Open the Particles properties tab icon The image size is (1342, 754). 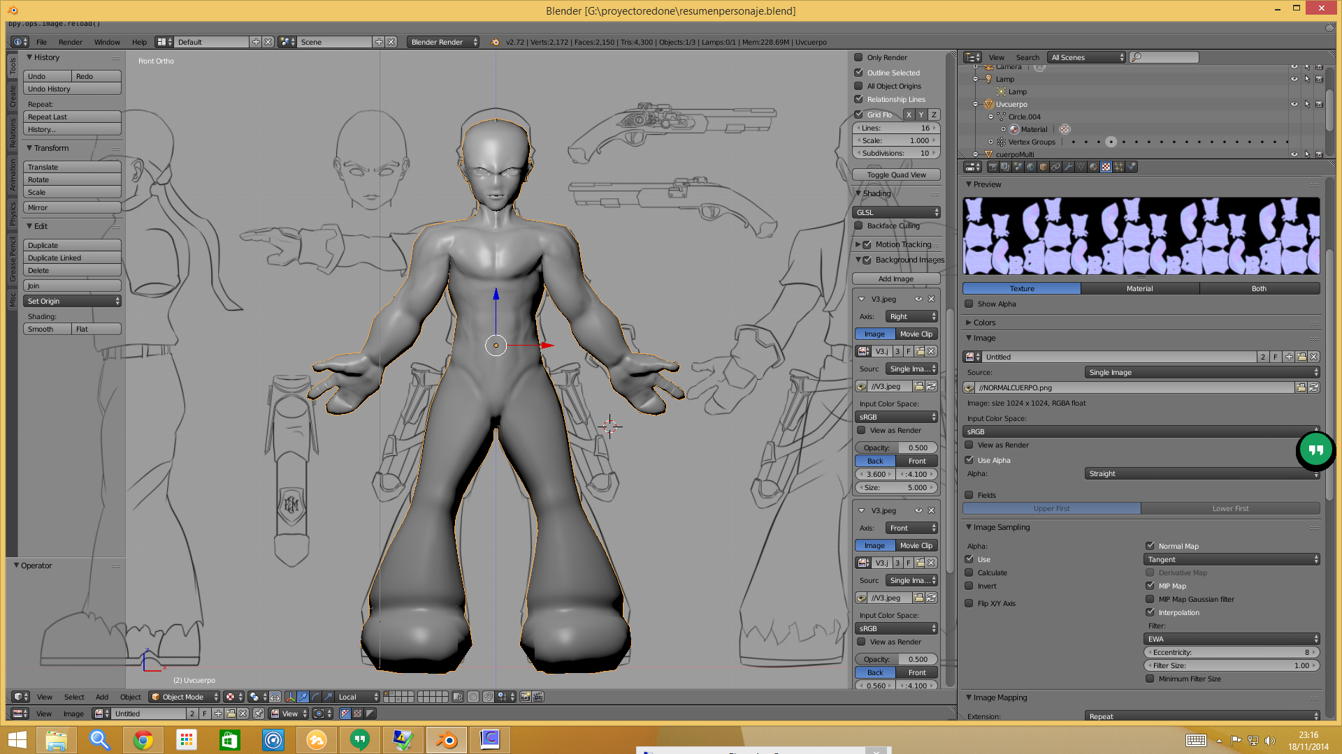click(1118, 167)
